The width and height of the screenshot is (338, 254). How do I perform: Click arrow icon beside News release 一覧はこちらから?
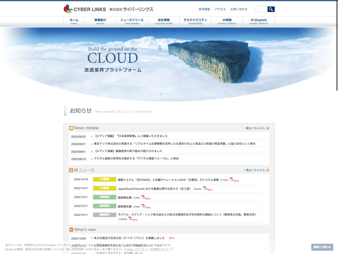267,128
